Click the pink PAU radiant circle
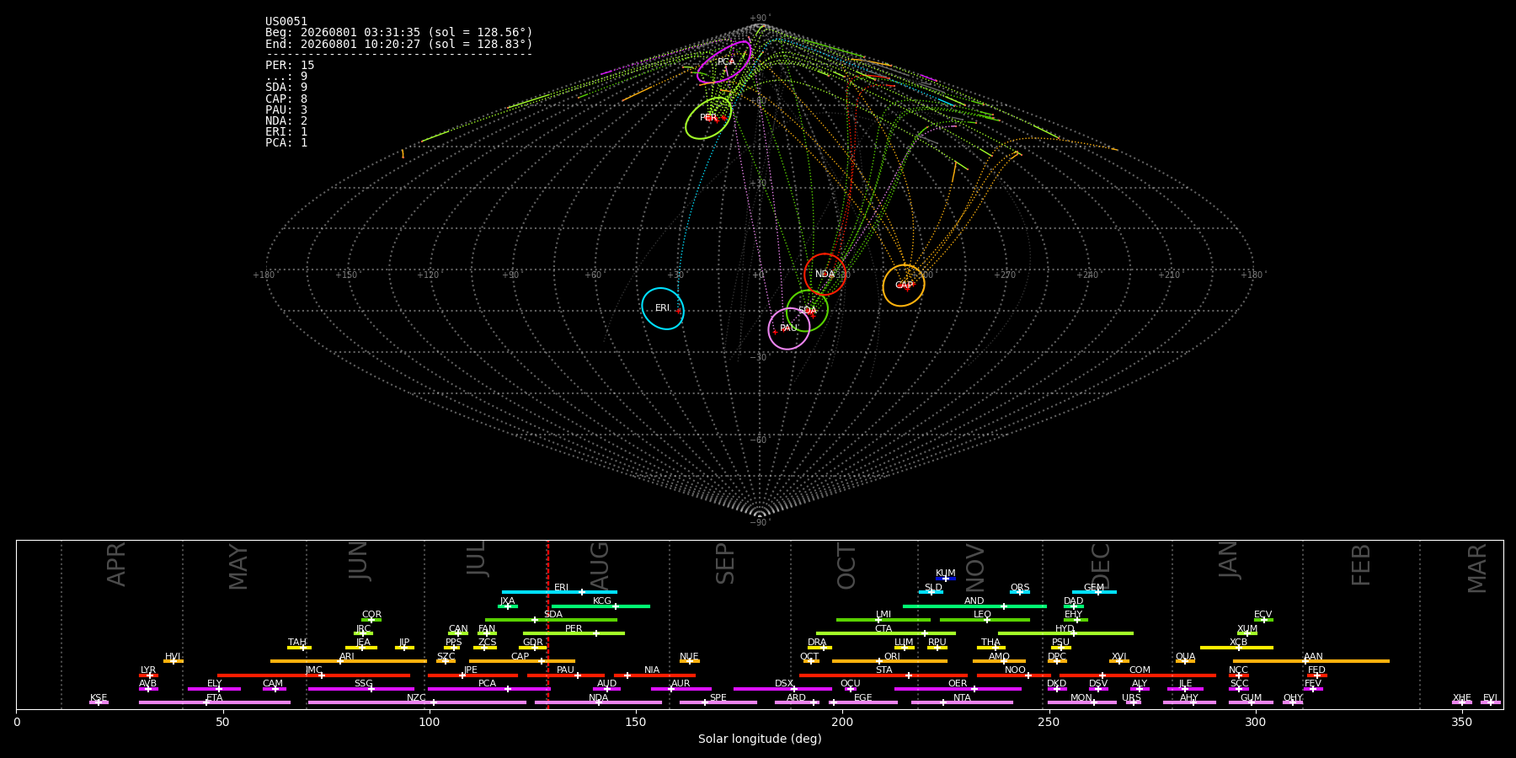1516x758 pixels. [789, 328]
